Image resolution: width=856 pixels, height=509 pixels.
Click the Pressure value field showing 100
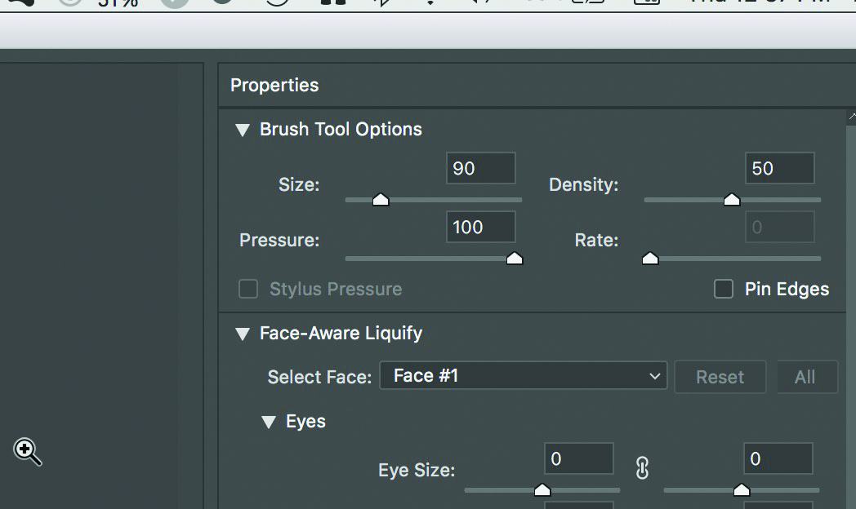click(x=481, y=228)
